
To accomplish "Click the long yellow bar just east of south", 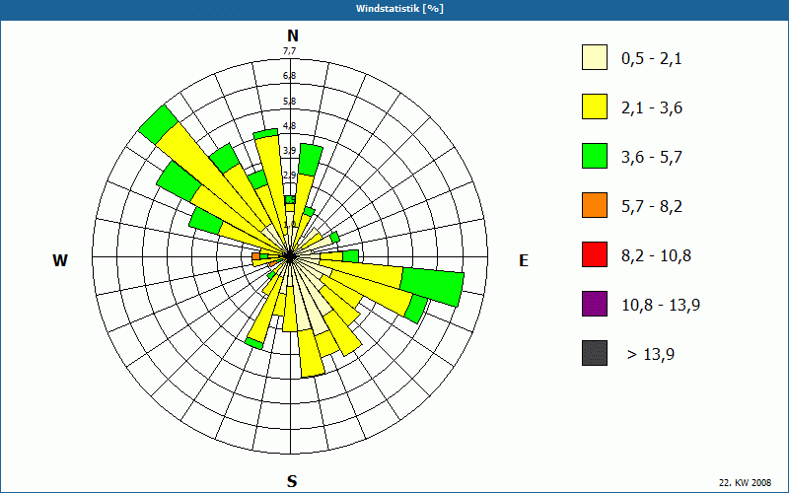I will pyautogui.click(x=311, y=353).
